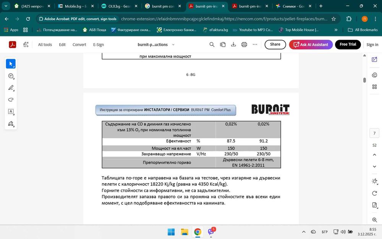
Task: Open AI Assistant panel in right sidebar
Action: (x=374, y=60)
